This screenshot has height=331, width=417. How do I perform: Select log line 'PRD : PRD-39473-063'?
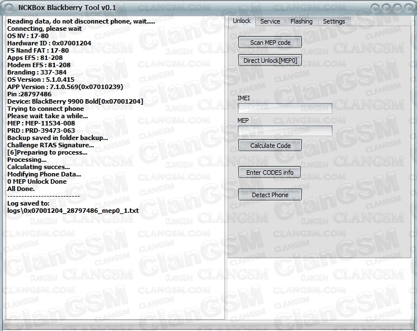coord(41,130)
